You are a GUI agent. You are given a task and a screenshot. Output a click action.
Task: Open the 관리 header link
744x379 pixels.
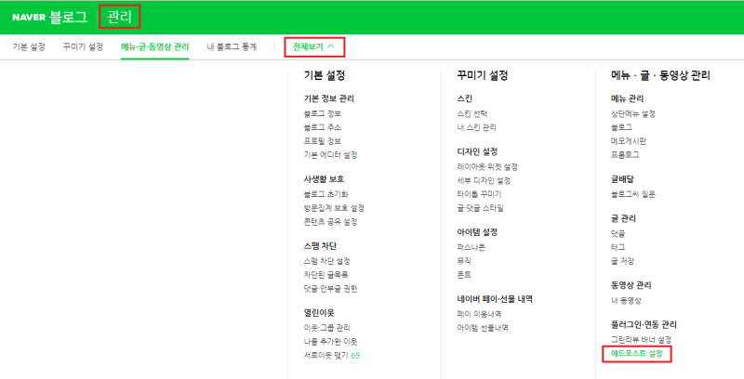click(120, 17)
